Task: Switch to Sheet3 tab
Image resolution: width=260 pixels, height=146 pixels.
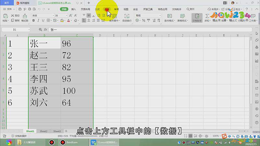Action: (57, 131)
